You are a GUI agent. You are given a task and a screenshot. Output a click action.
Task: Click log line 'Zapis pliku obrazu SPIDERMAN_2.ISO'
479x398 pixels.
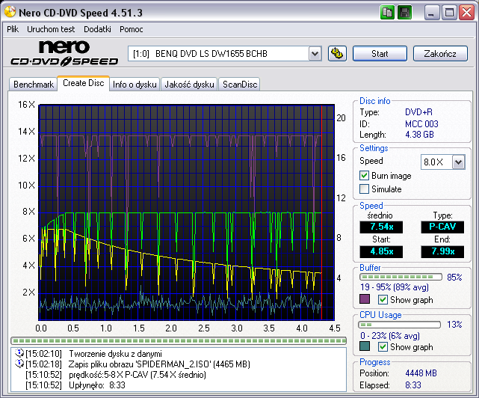(x=159, y=364)
